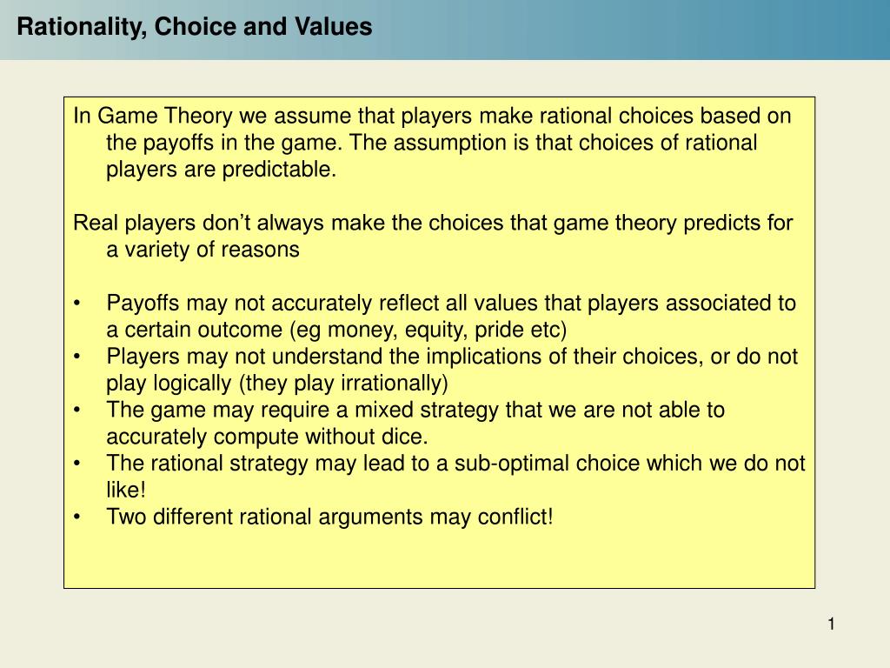The width and height of the screenshot is (890, 668).
Task: Click the text 'a variety of reasons'
Action: [203, 250]
